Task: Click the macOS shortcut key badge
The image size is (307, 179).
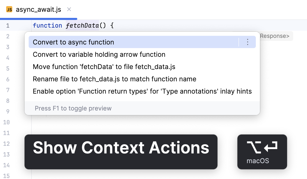Action: click(x=262, y=152)
